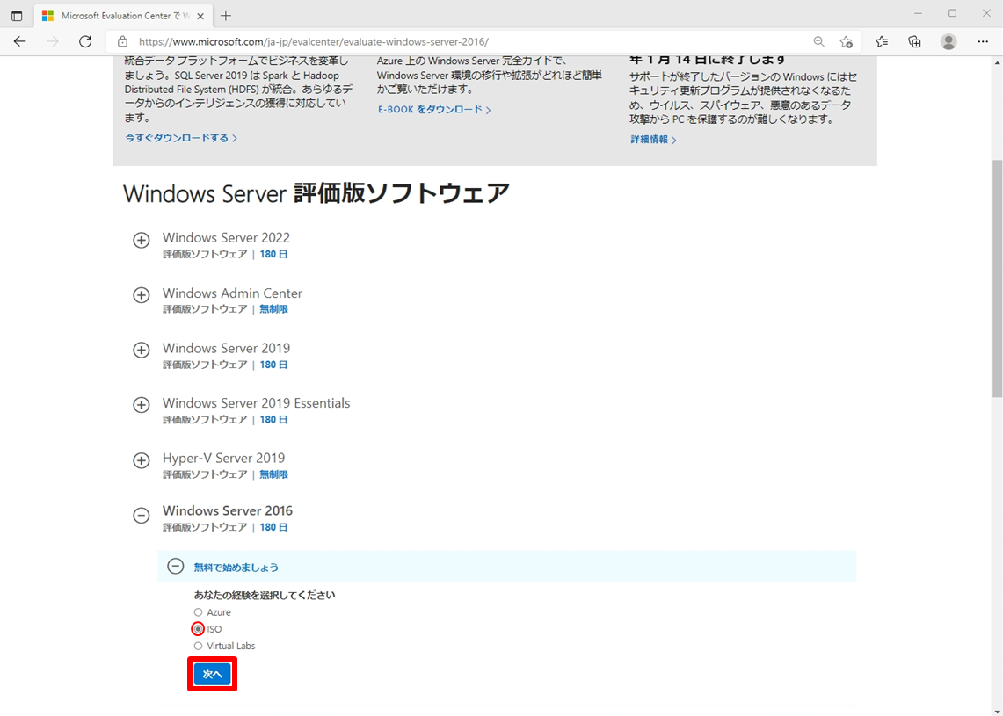Select the Microsoft Evaluation Center tab

(x=123, y=16)
